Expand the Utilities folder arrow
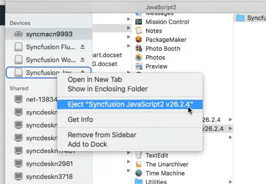Image resolution: width=266 pixels, height=184 pixels. click(x=231, y=182)
